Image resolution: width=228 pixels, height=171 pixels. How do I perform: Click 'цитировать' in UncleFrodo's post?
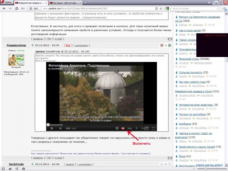pos(85,164)
